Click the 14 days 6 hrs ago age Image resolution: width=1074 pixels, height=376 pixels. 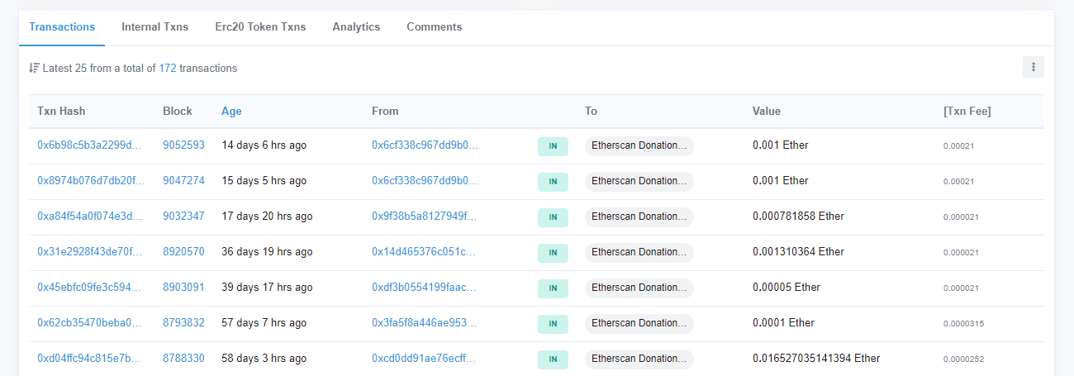tap(264, 145)
